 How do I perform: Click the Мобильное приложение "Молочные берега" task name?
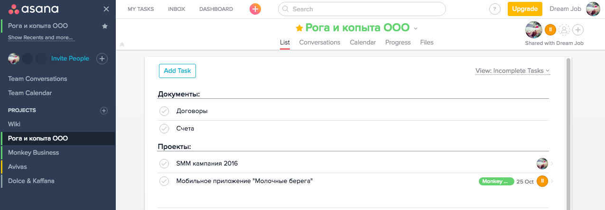tap(244, 181)
